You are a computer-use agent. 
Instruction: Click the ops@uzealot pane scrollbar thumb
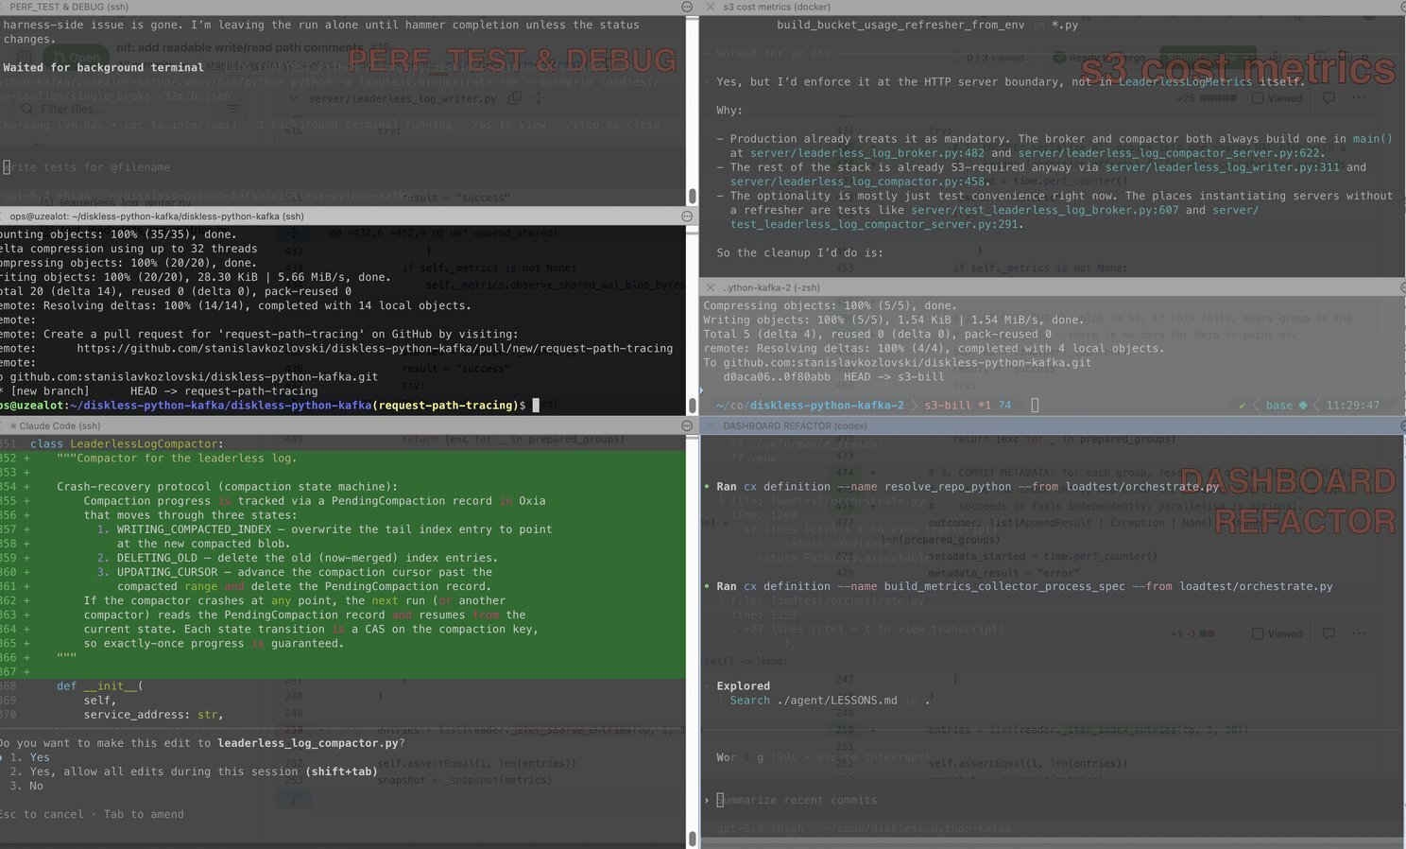pyautogui.click(x=692, y=406)
